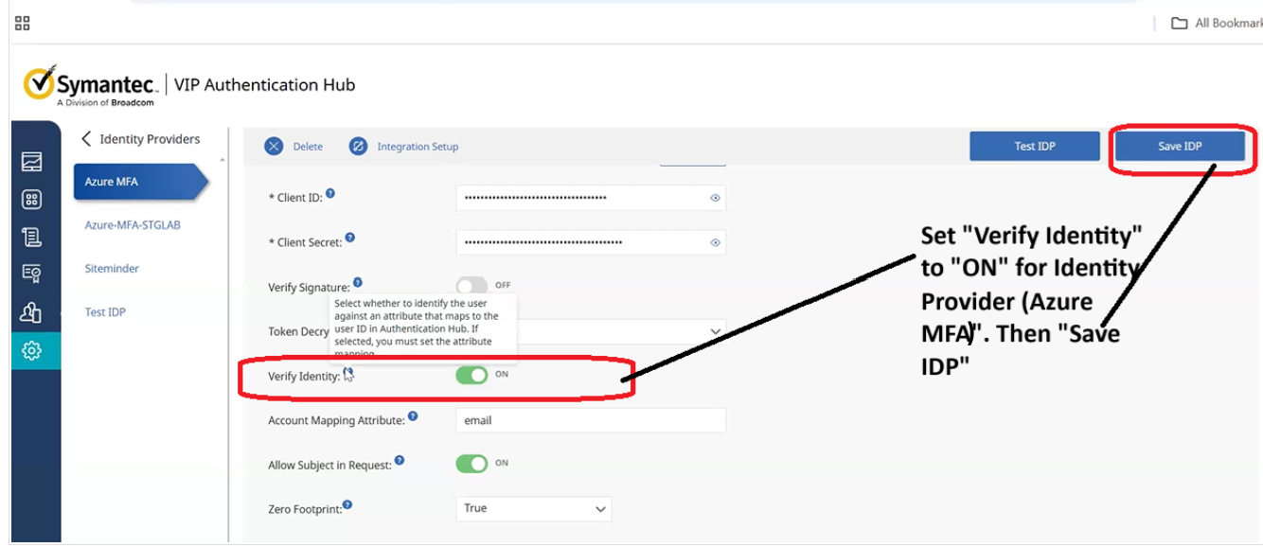
Task: Select the Test IDP provider in list
Action: (x=105, y=312)
